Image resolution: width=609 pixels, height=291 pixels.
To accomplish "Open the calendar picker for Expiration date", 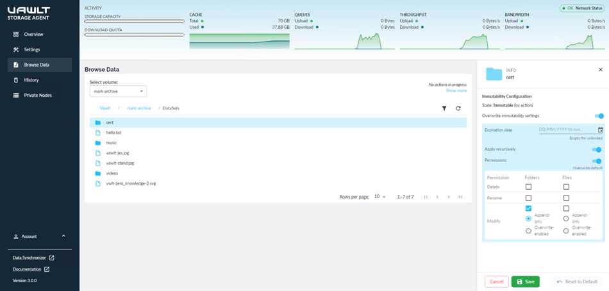I will tap(601, 129).
